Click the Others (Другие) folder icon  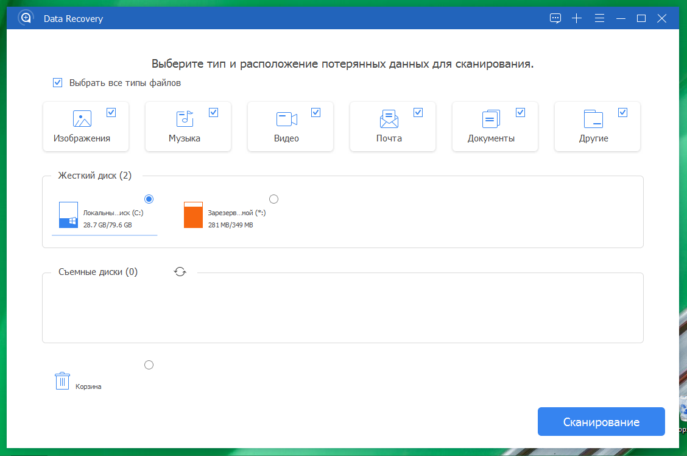[593, 119]
